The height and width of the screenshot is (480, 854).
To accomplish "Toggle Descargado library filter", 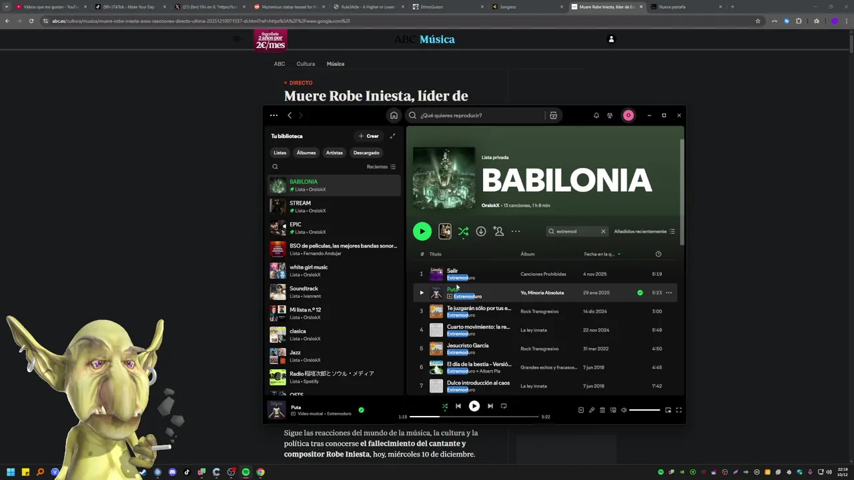I will click(366, 153).
